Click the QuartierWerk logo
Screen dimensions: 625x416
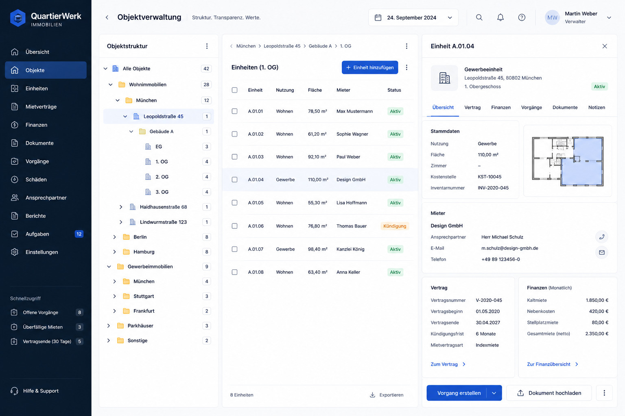click(46, 18)
